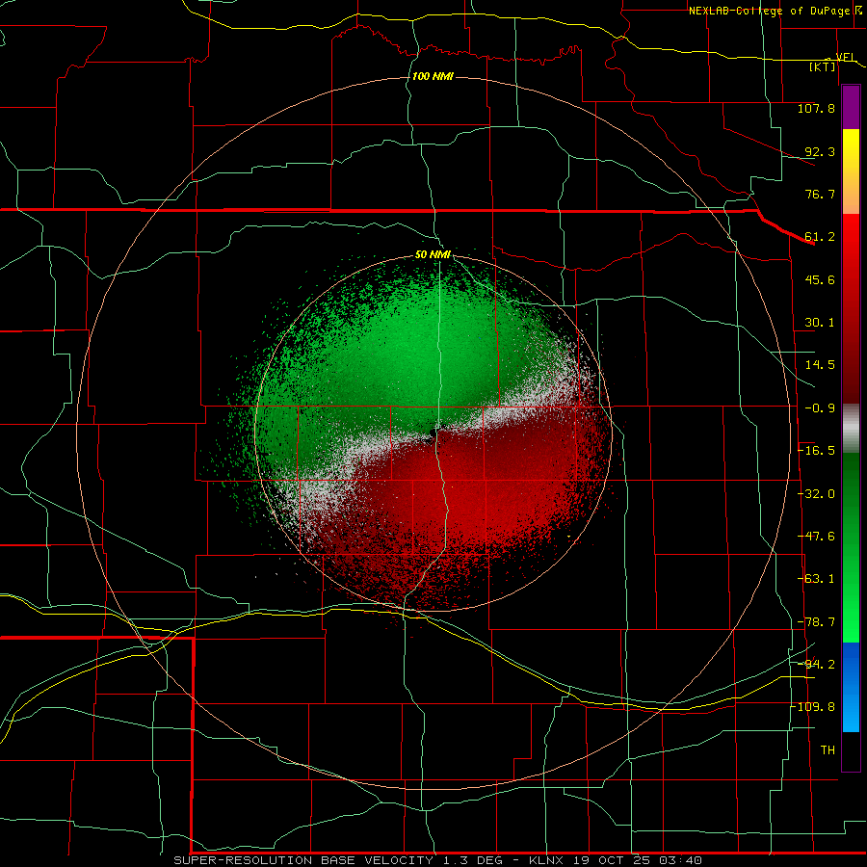This screenshot has height=867, width=867.
Task: Click the 61.2 velocity scale label
Action: point(820,237)
